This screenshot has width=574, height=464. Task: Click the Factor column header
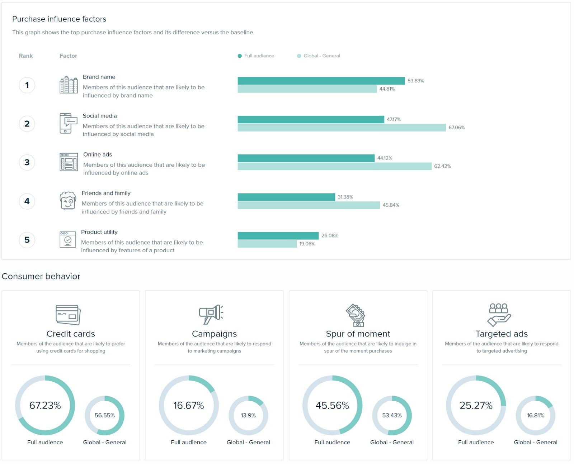(68, 56)
